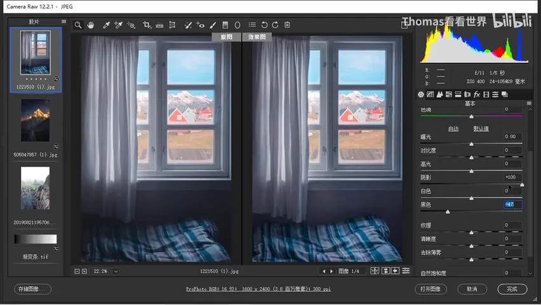Click the Shadows (阴影) slider handle
Viewport: 541px width, 305px height.
pos(522,184)
